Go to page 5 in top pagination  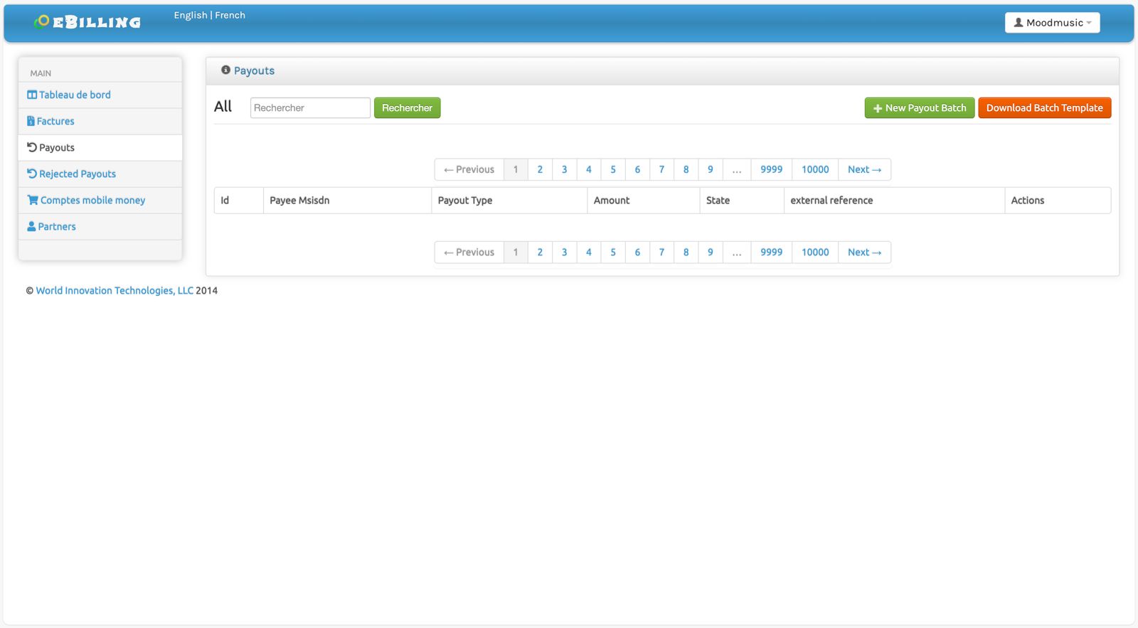click(613, 169)
